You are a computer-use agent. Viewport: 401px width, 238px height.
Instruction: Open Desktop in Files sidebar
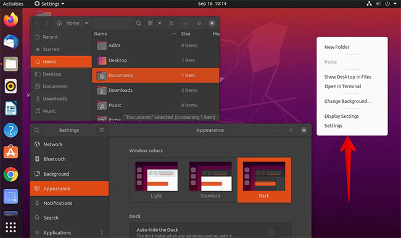61,74
